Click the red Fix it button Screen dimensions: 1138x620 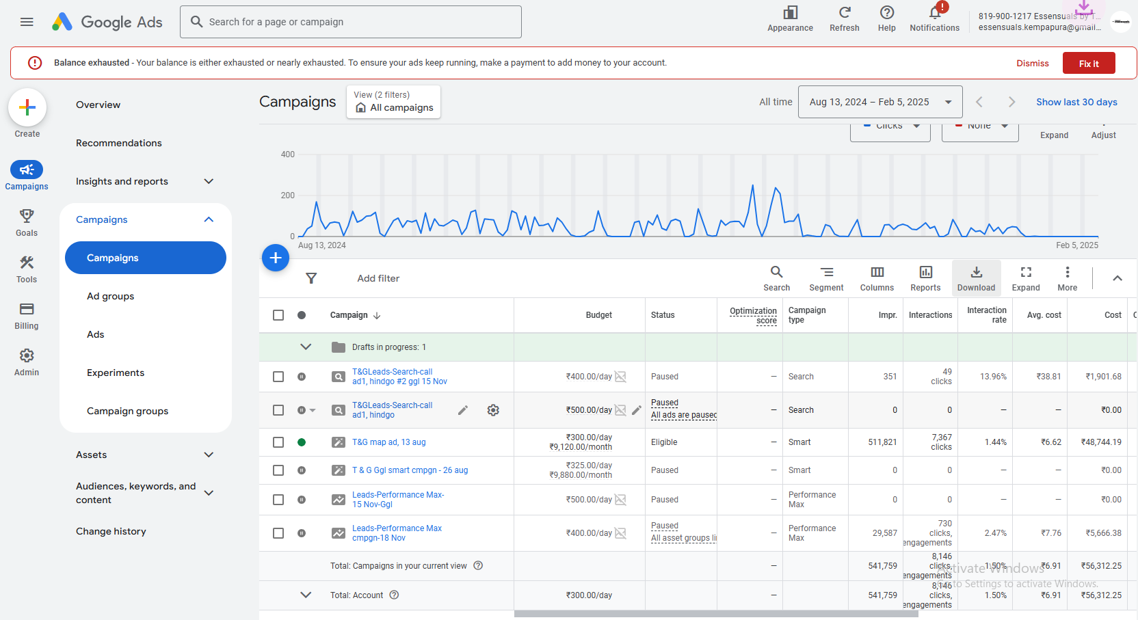coord(1089,63)
